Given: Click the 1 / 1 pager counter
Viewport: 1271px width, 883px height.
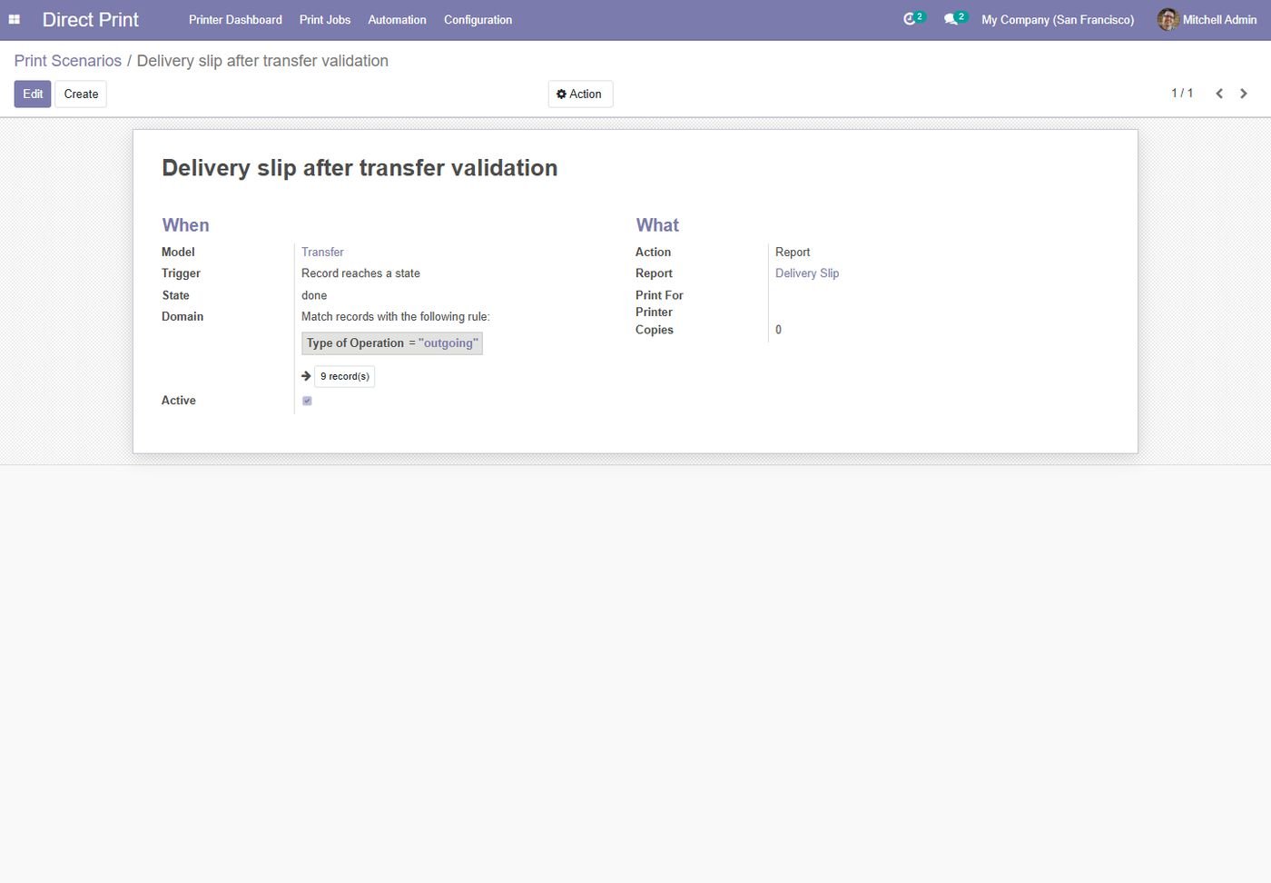Looking at the screenshot, I should point(1182,94).
